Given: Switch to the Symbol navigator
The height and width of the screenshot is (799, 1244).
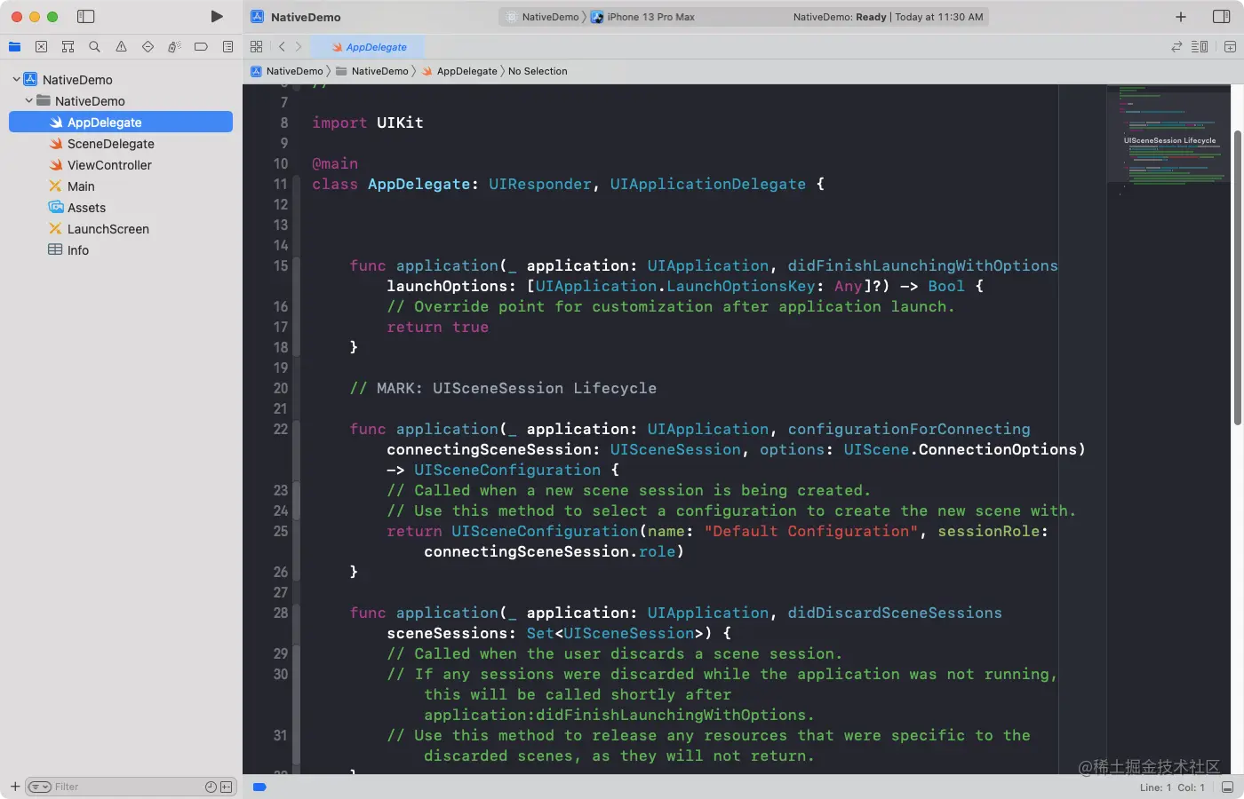Looking at the screenshot, I should coord(68,46).
